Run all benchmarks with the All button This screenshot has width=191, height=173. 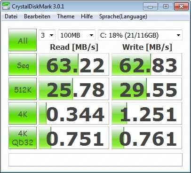click(x=23, y=40)
